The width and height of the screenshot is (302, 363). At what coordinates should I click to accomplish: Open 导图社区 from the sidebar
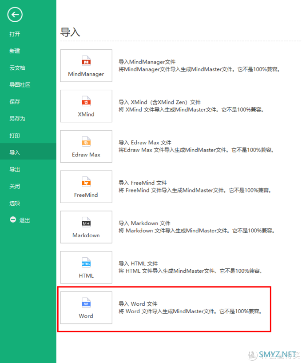click(20, 85)
